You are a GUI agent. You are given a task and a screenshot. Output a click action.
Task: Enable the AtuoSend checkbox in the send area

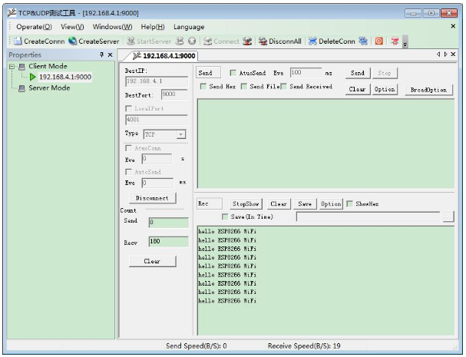pos(233,73)
